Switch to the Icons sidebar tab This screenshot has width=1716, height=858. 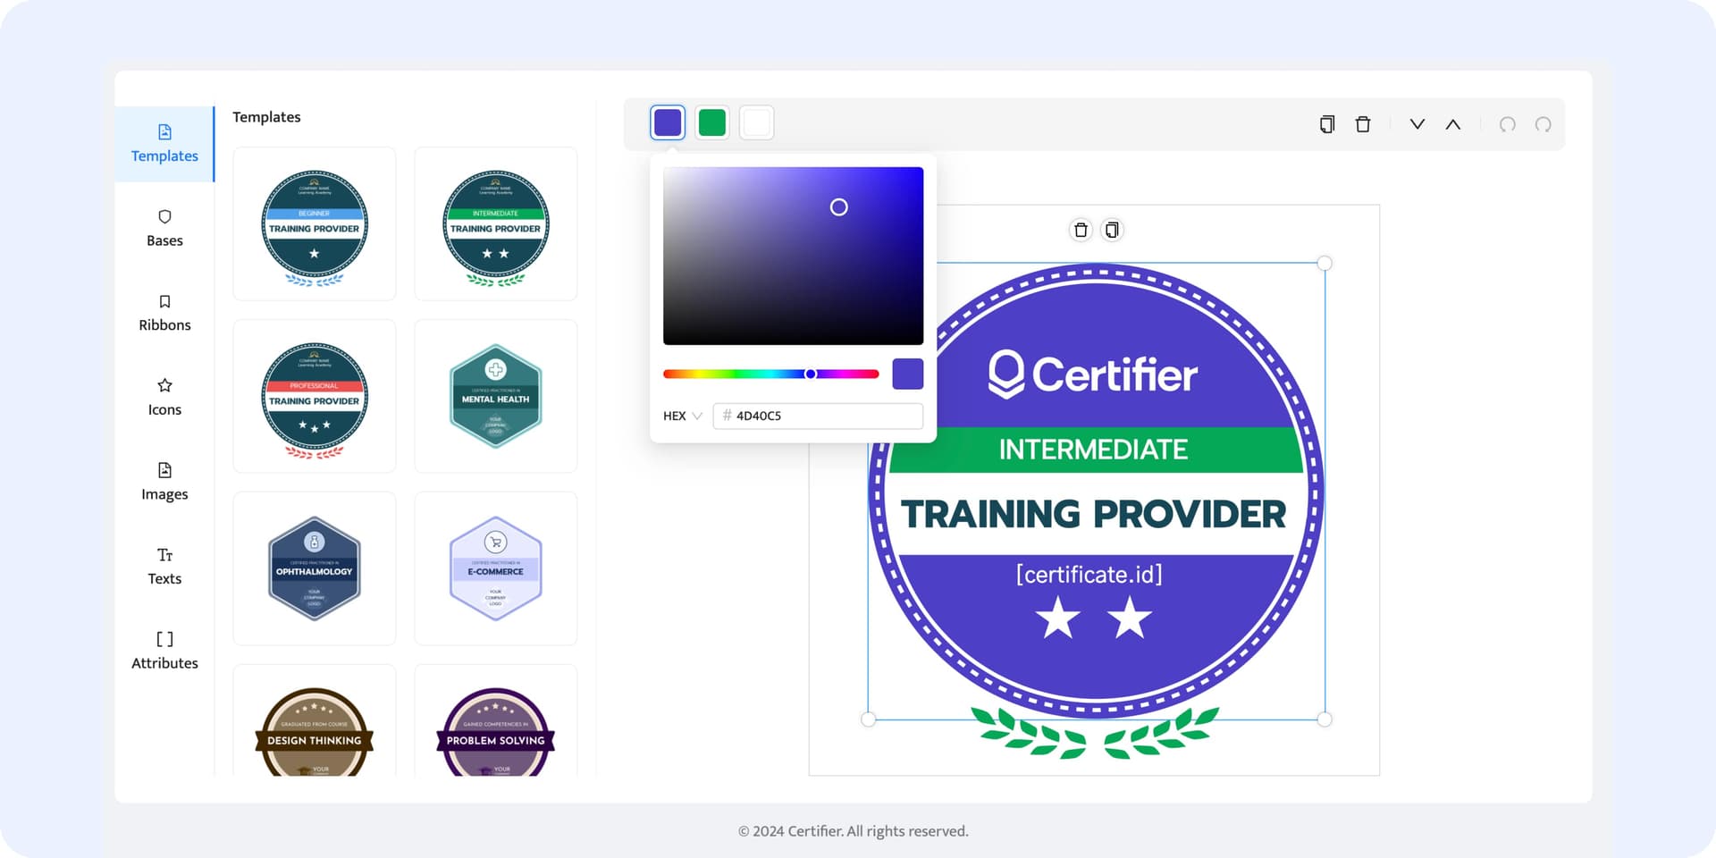click(164, 398)
